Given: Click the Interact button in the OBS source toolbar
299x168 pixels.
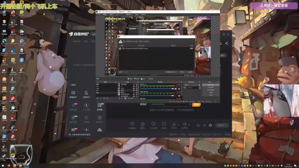Looking at the screenshot, I should (143, 79).
